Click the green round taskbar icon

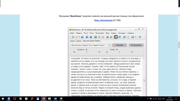point(26,98)
